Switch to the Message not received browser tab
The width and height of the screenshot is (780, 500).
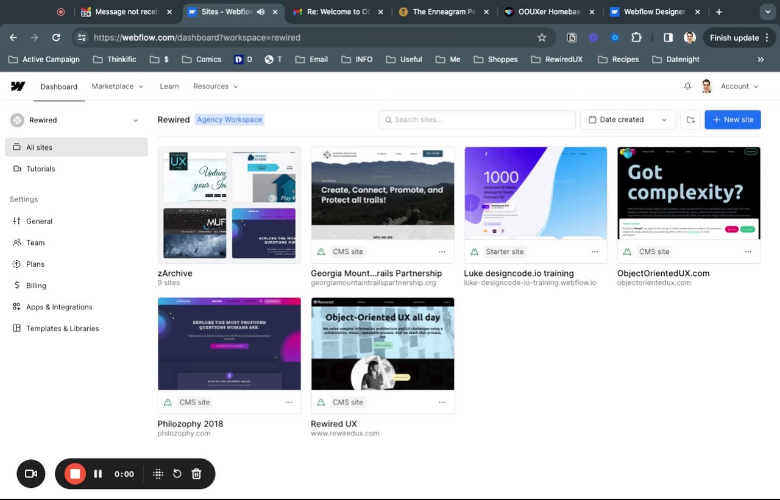pyautogui.click(x=127, y=12)
